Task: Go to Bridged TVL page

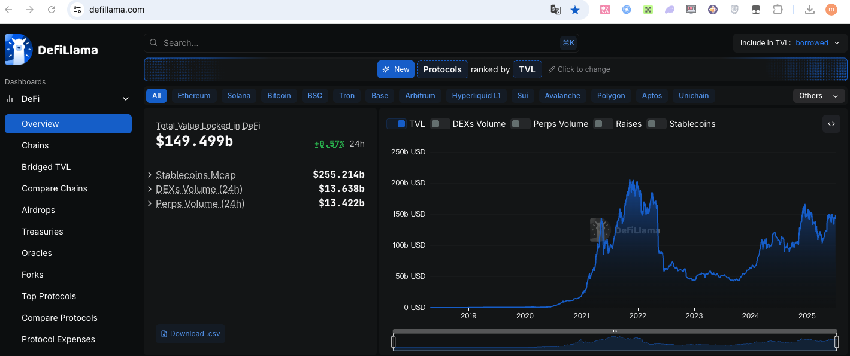Action: [68, 167]
